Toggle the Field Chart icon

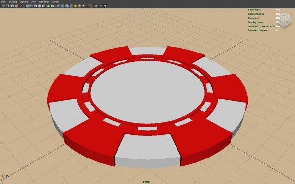[x=44, y=6]
